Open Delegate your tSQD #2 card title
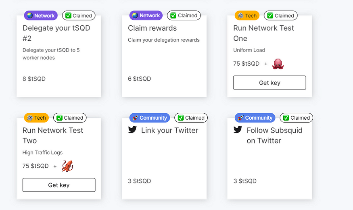 click(56, 33)
